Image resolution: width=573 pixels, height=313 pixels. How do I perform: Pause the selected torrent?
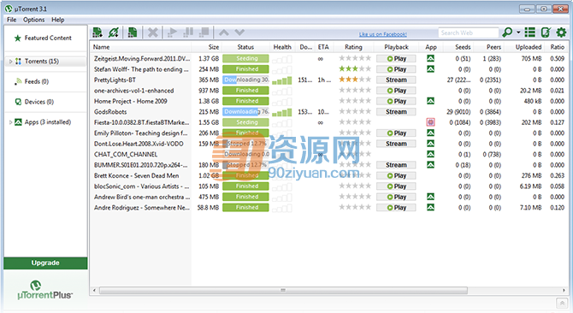click(x=188, y=32)
